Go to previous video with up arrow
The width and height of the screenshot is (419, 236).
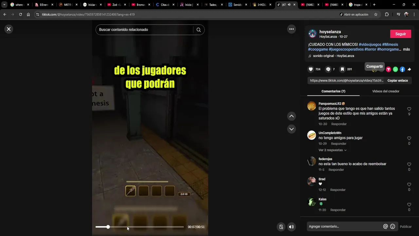tap(291, 116)
